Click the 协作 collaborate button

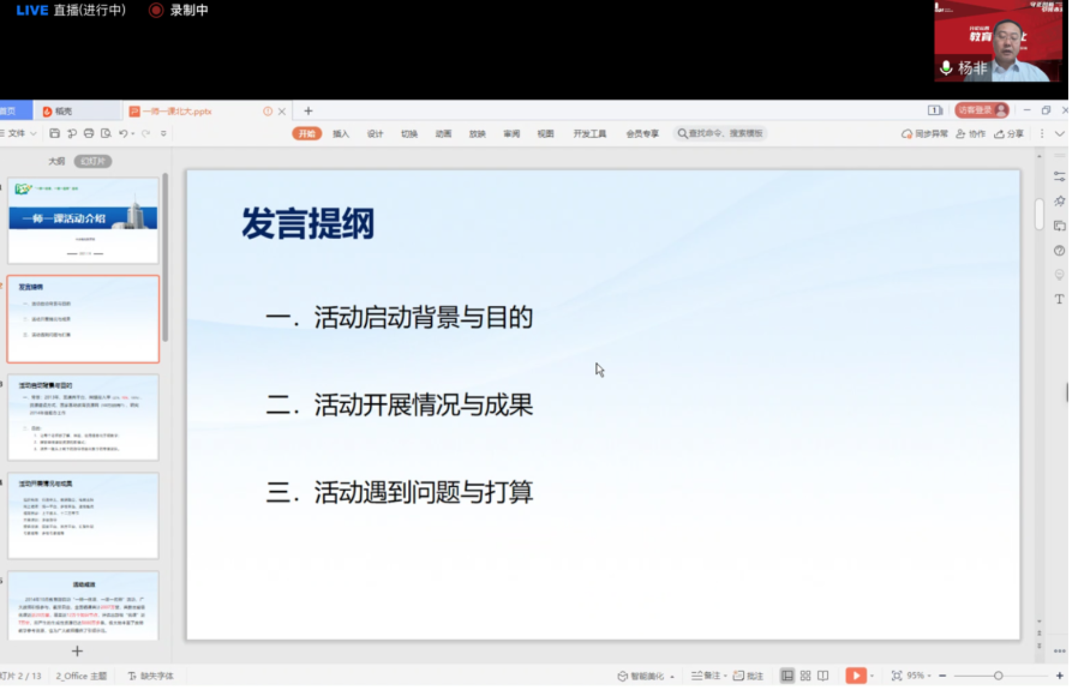[x=971, y=133]
